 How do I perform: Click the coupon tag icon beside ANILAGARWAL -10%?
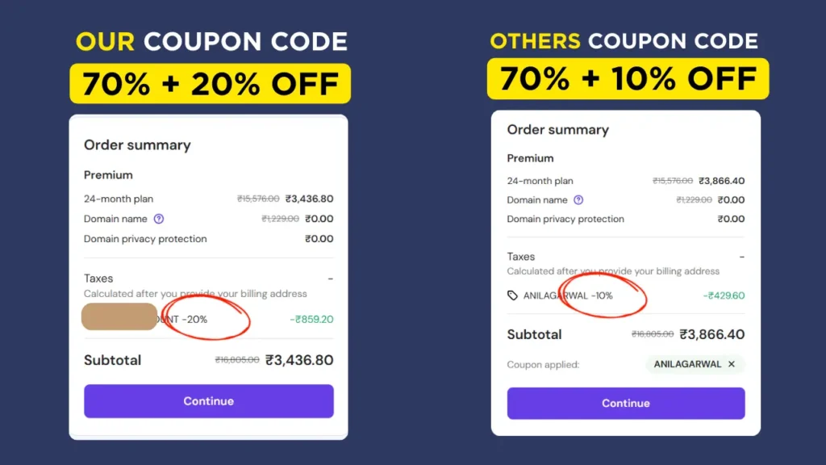[512, 295]
